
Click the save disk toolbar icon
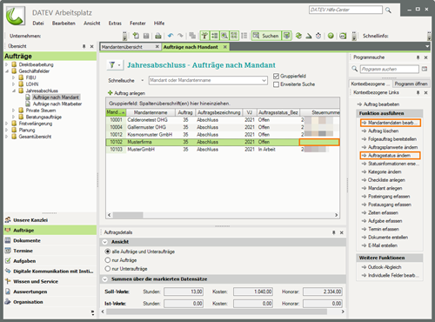click(x=146, y=36)
